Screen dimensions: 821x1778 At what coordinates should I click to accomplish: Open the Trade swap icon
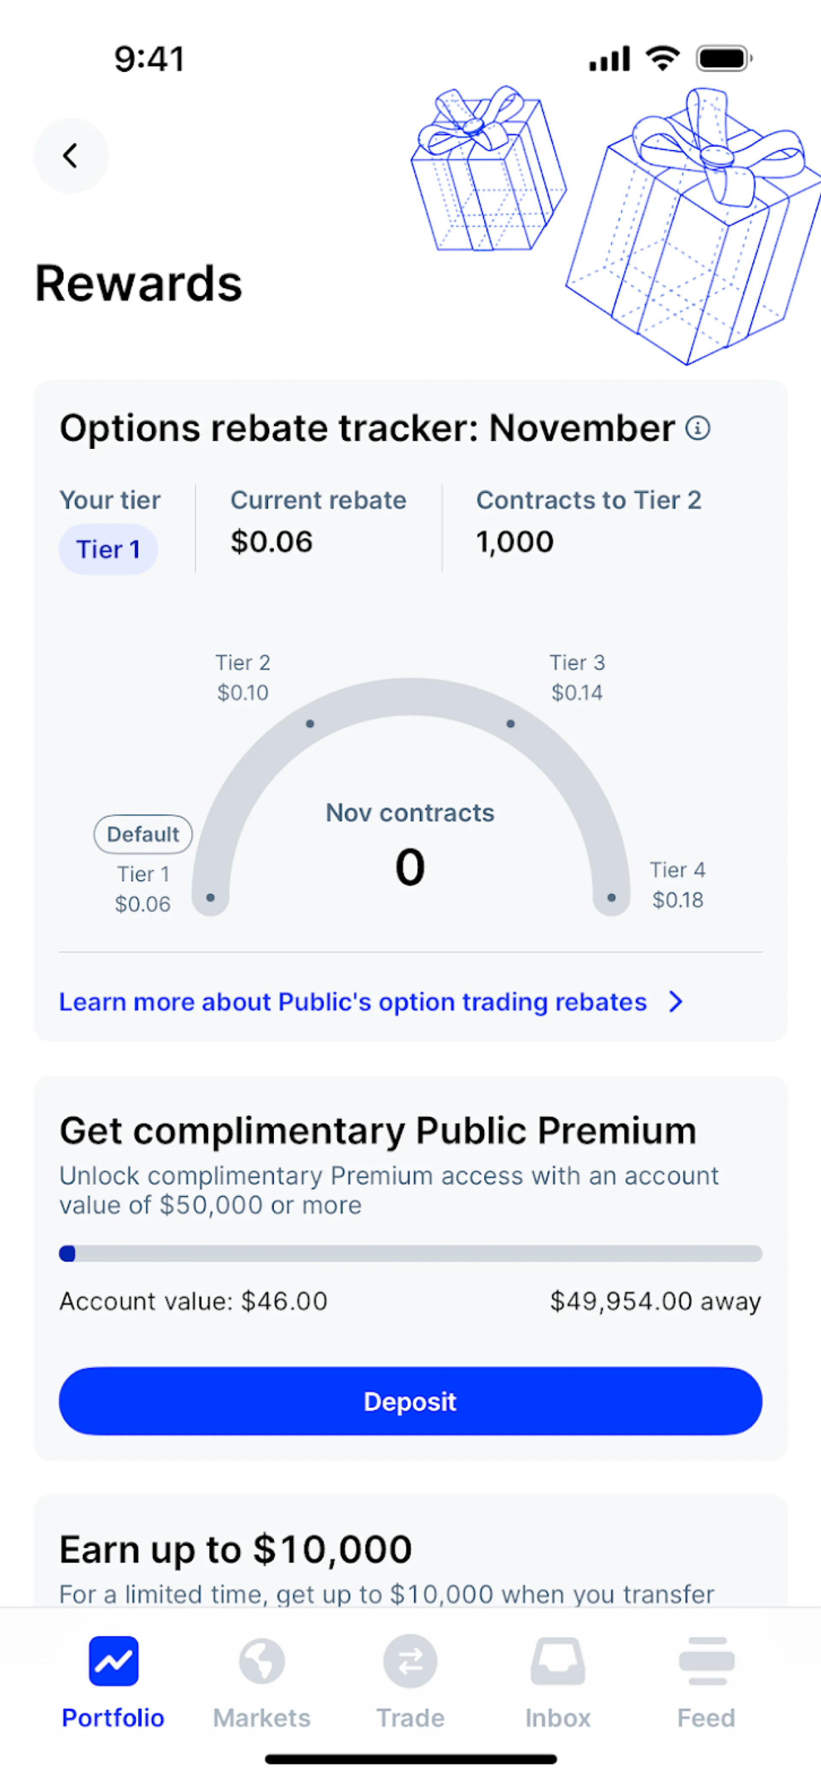(x=410, y=1661)
